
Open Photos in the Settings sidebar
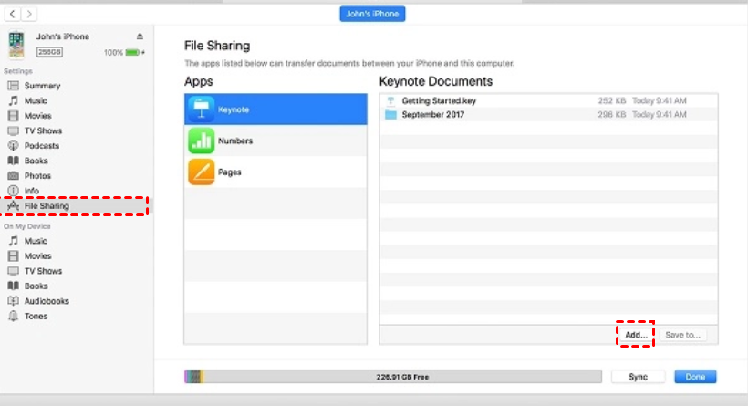pos(37,176)
